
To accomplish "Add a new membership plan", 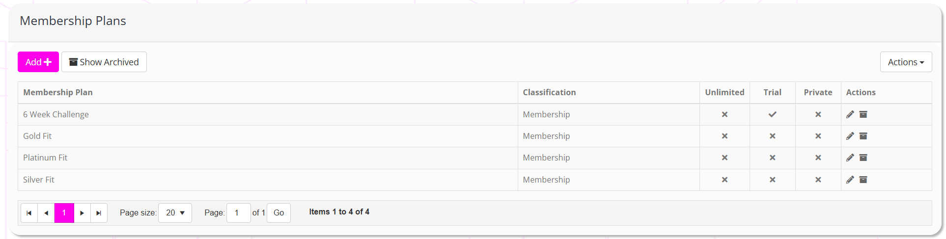I will click(38, 62).
